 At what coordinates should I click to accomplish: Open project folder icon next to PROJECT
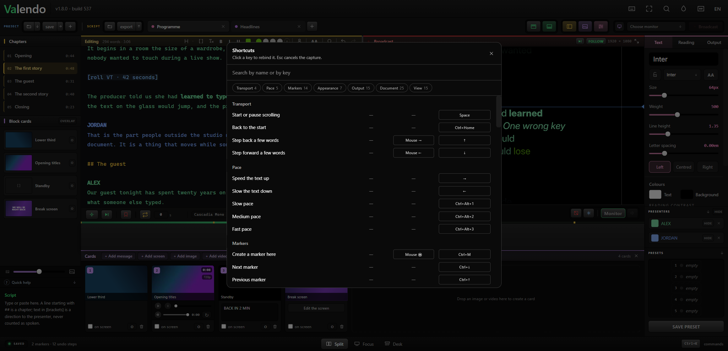[x=29, y=26]
